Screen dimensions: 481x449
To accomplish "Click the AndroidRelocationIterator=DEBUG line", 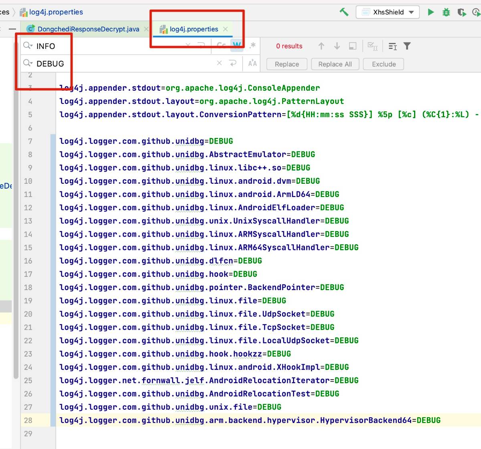I will [x=209, y=380].
